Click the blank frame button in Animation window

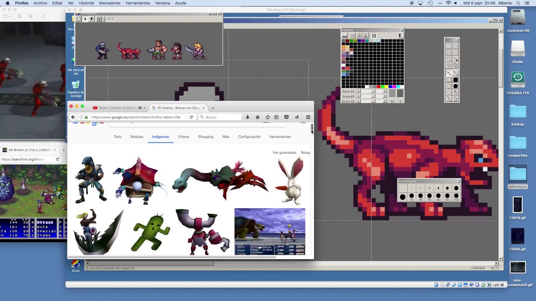point(79,19)
